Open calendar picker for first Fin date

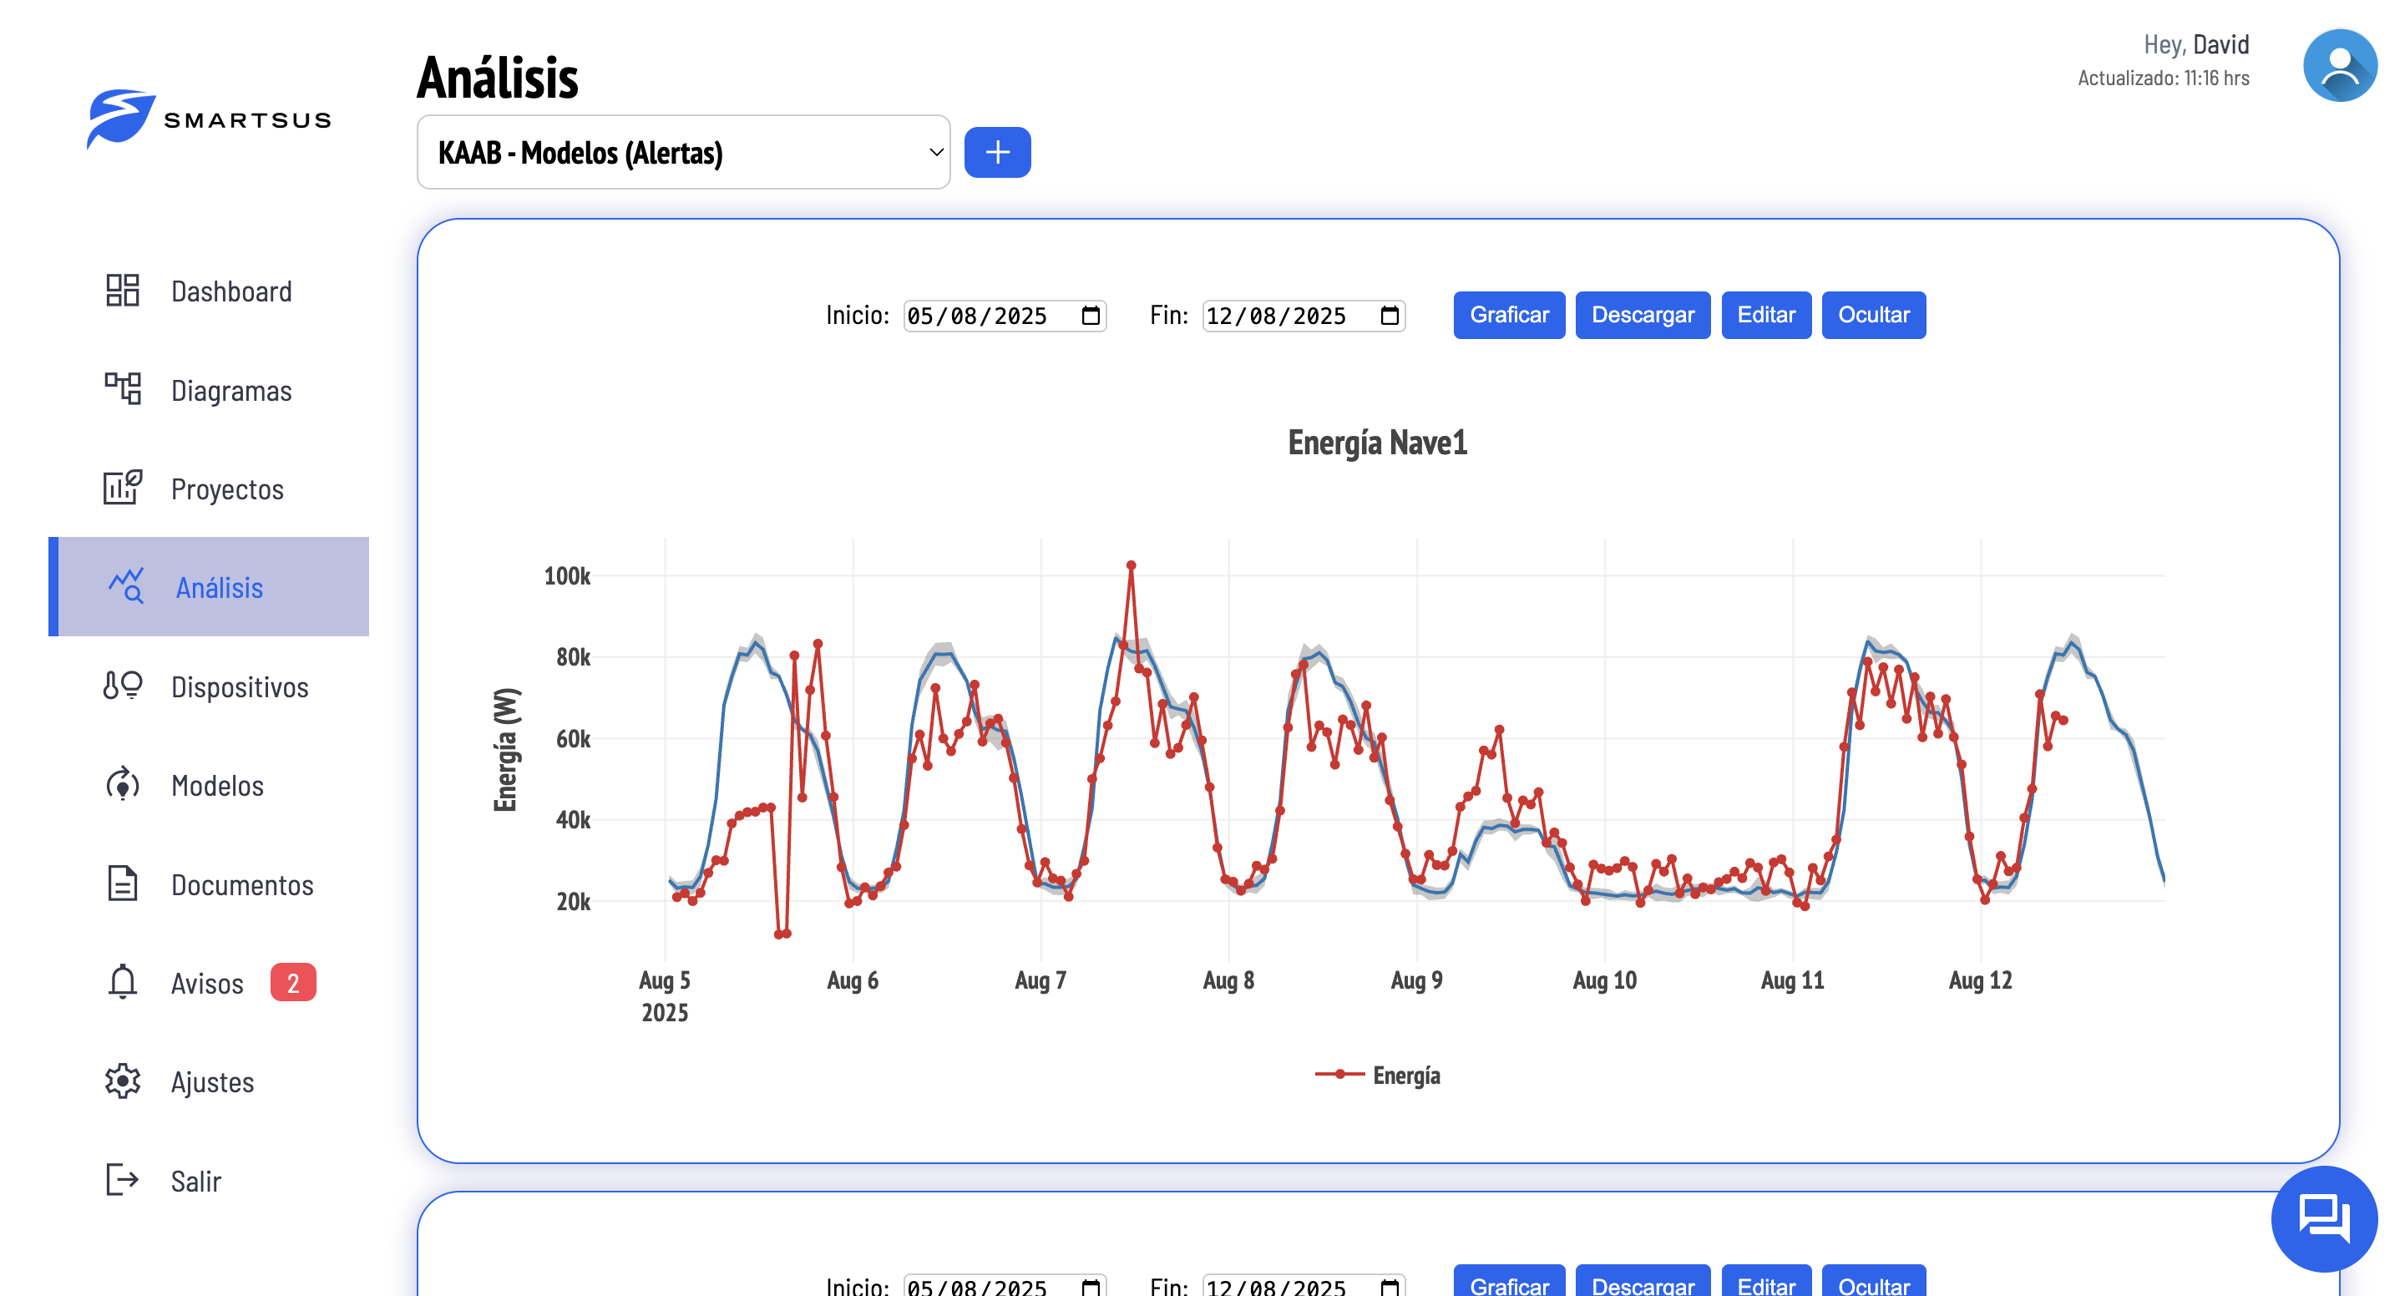click(x=1390, y=316)
